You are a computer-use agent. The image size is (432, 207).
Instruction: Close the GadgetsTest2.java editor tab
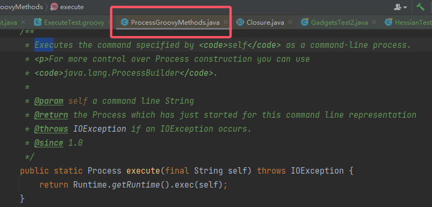373,23
